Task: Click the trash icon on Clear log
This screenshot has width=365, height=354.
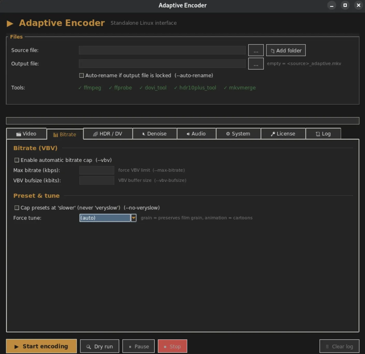Action: click(327, 346)
